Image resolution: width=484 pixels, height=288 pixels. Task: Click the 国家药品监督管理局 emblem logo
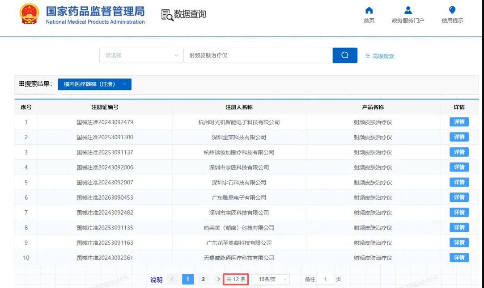(30, 14)
